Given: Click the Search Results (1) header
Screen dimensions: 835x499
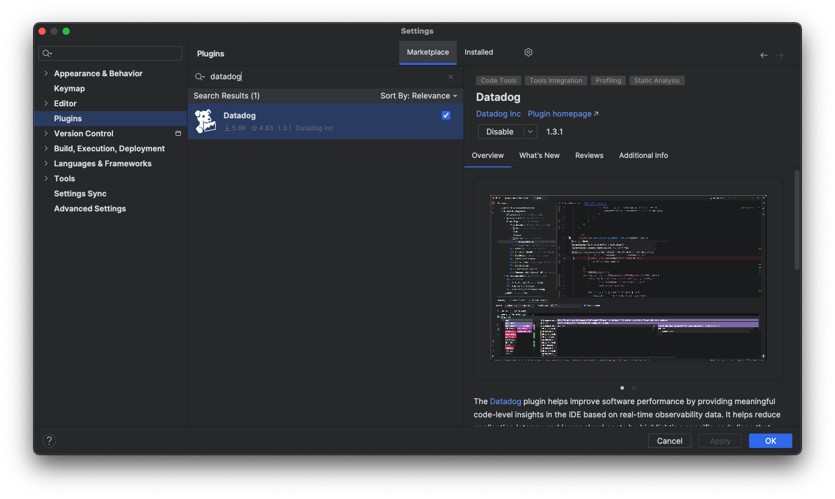Looking at the screenshot, I should (x=227, y=96).
